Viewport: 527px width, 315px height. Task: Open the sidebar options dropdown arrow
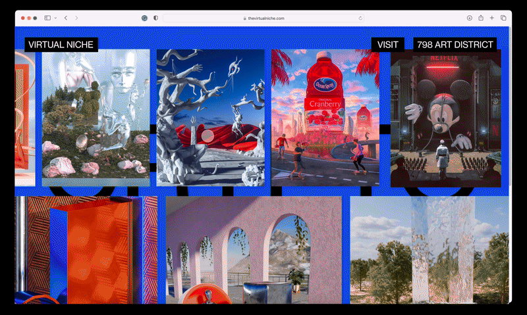click(x=55, y=18)
